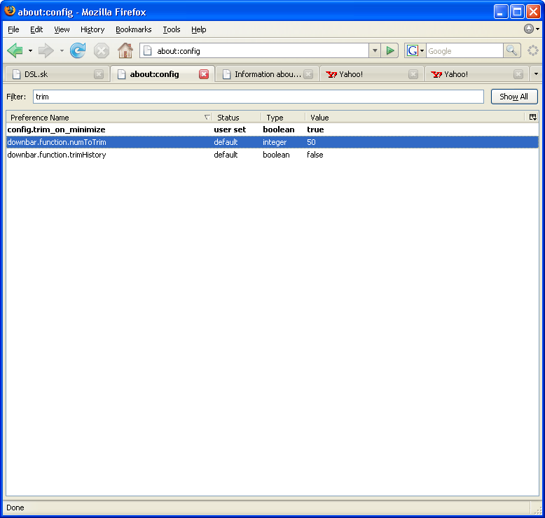
Task: Open the File menu
Action: tap(13, 29)
